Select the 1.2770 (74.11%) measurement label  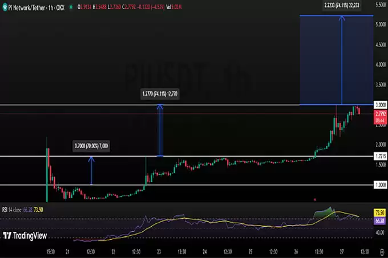tap(160, 93)
